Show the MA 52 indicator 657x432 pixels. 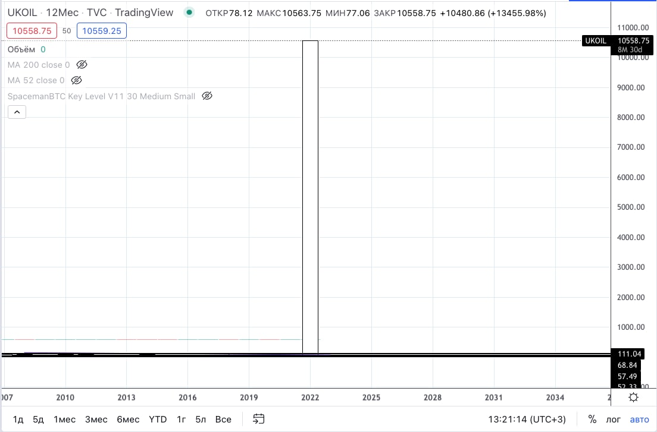click(x=76, y=80)
